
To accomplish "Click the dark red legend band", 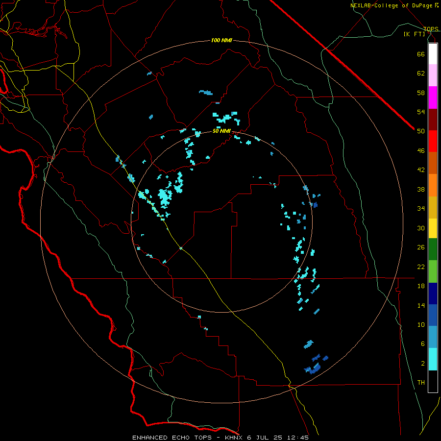I will click(x=433, y=120).
